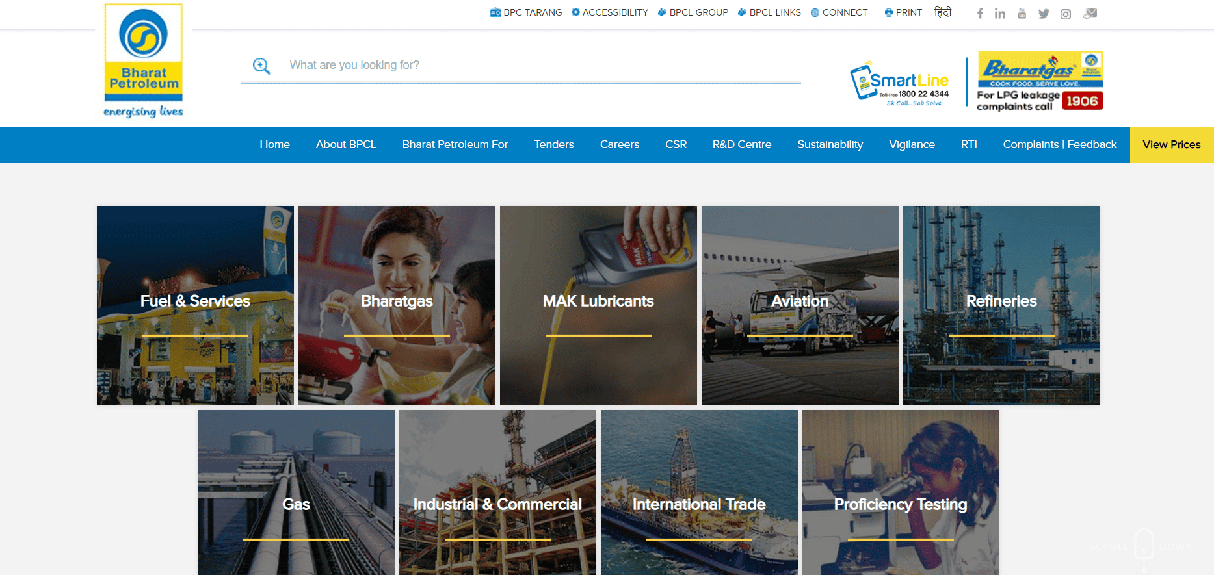Open Bharat Petroleum For menu

[455, 144]
